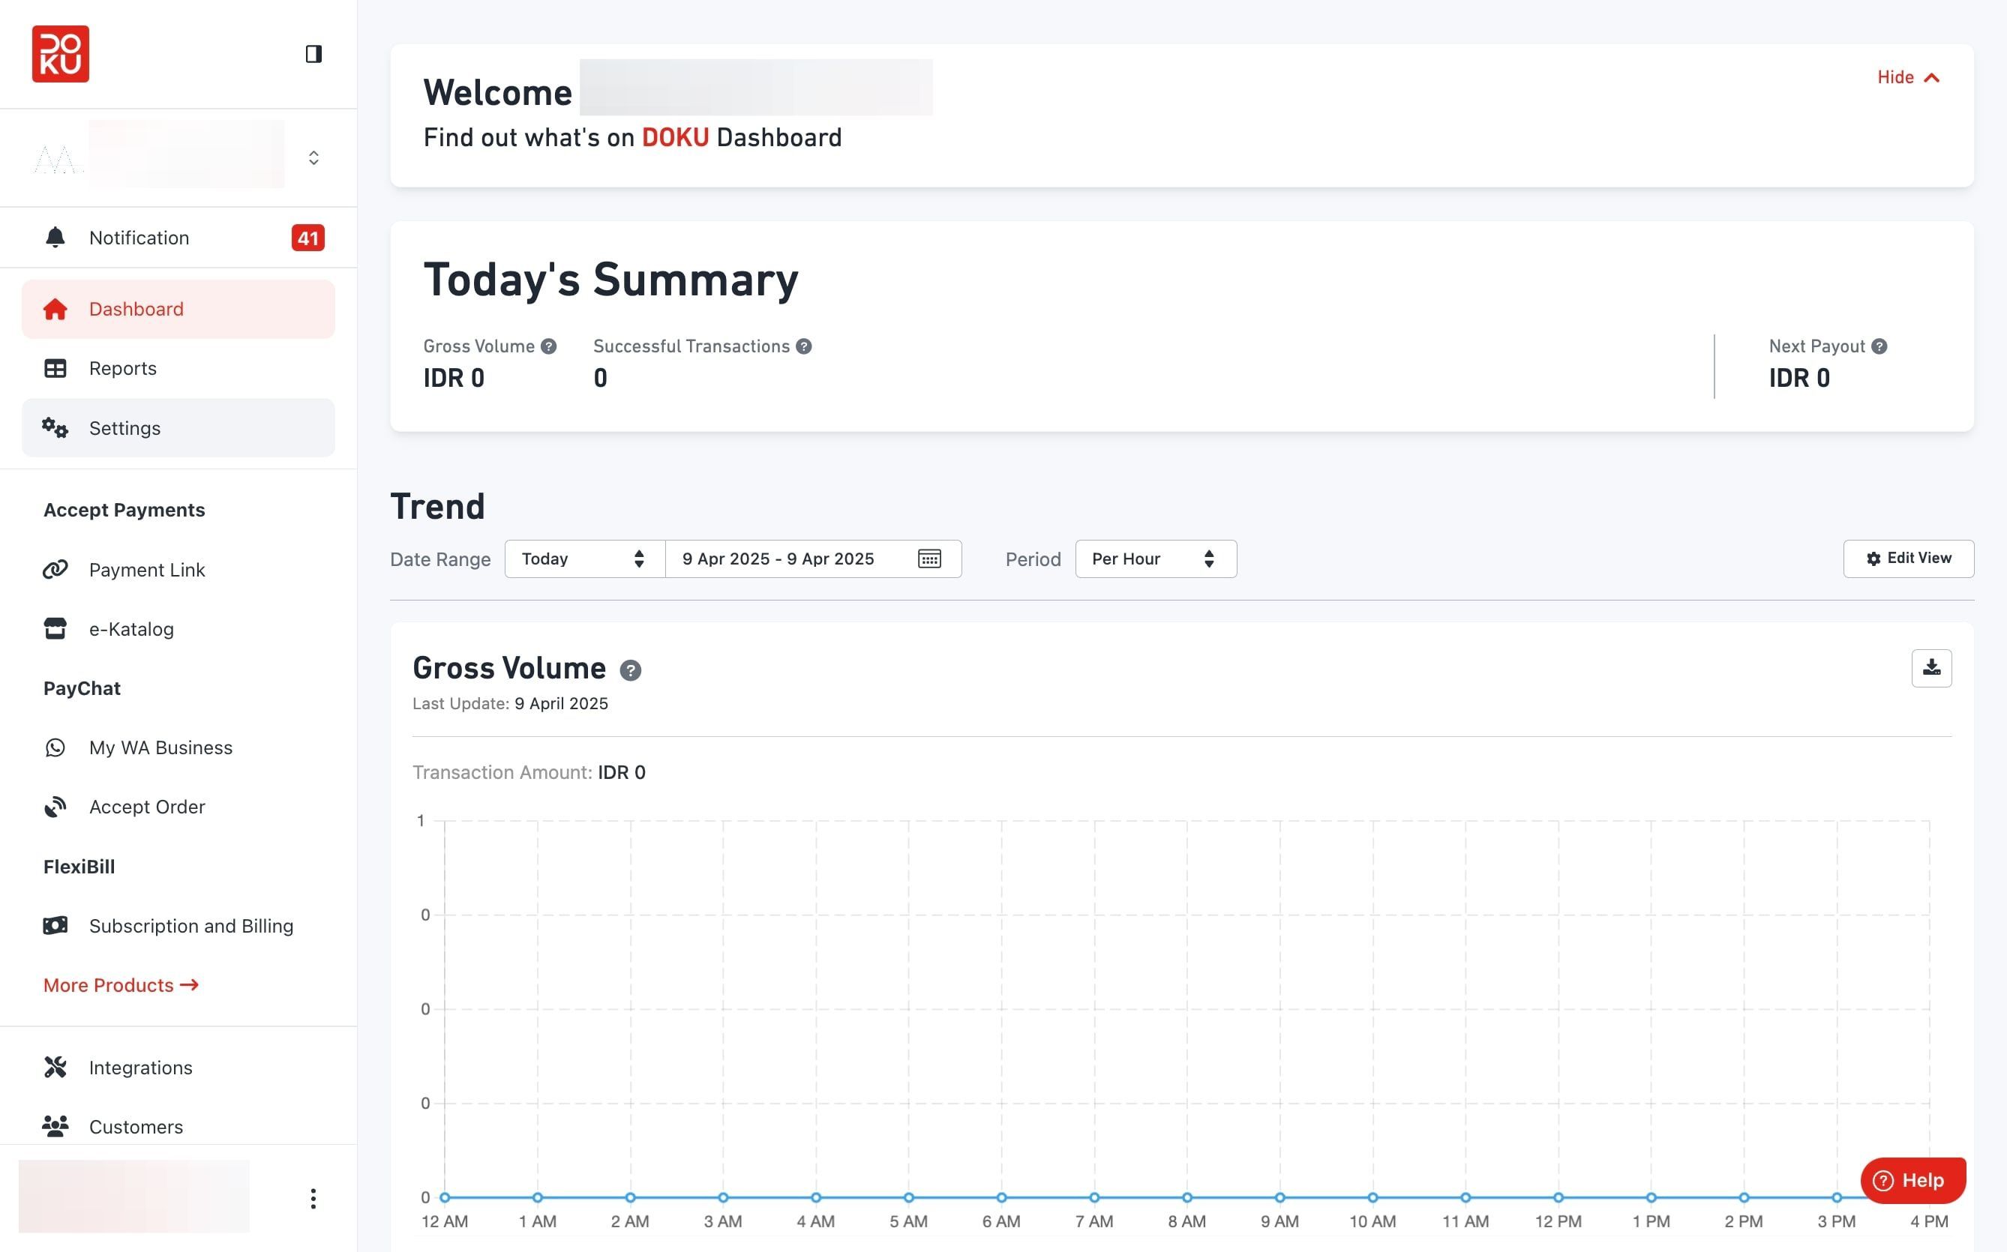Screen dimensions: 2007x1252
Task: Open the Today date range dropdown
Action: point(584,559)
